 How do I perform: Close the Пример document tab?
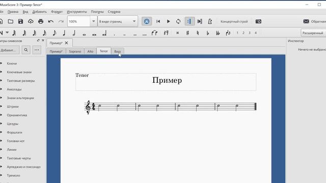pos(66,43)
